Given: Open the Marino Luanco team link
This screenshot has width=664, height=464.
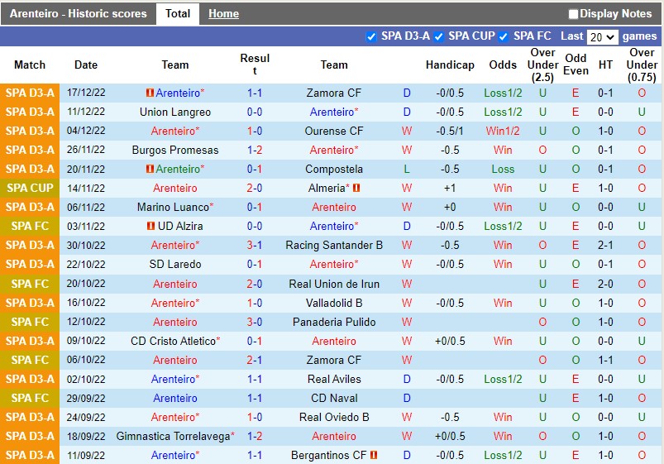Looking at the screenshot, I should pyautogui.click(x=173, y=207).
